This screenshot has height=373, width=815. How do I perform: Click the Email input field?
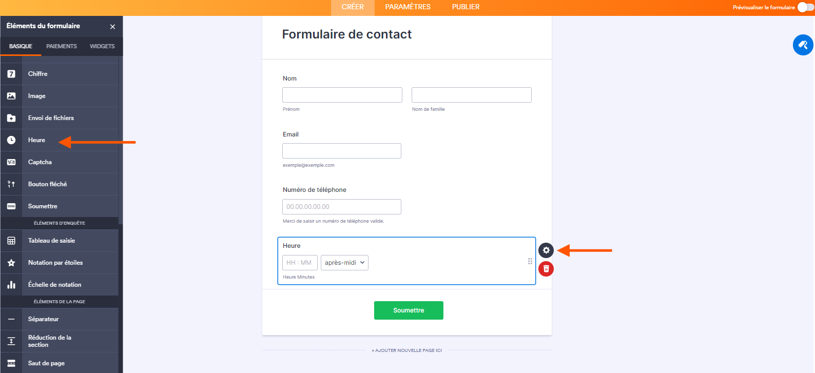(342, 151)
